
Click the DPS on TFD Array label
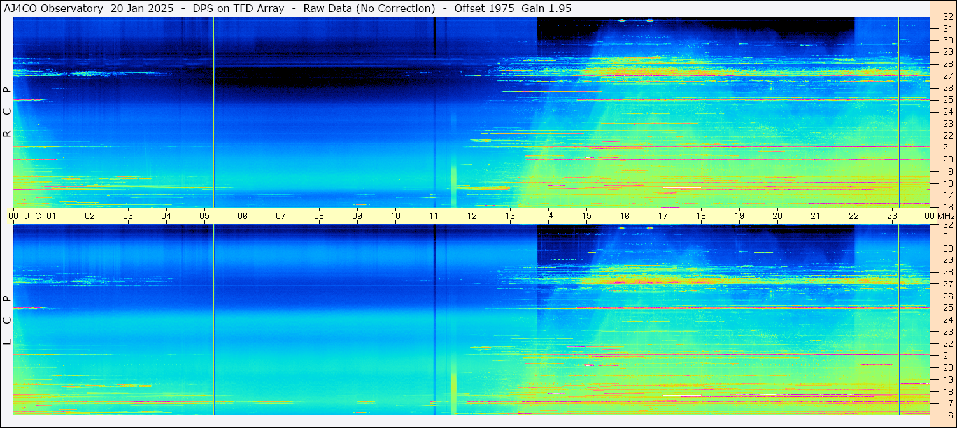coord(238,8)
